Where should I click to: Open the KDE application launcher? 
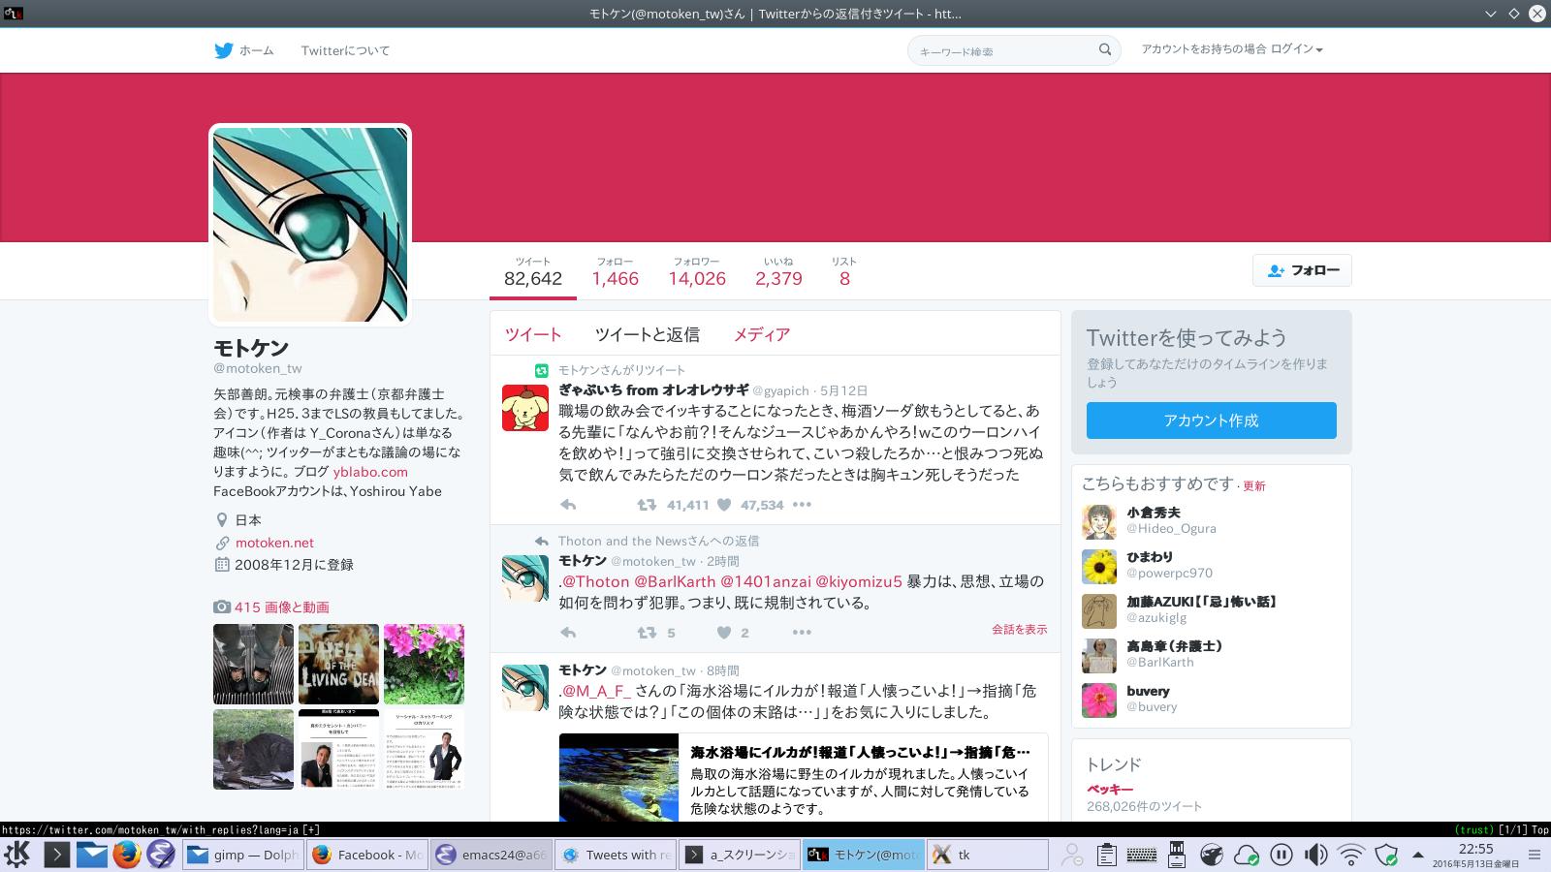[17, 855]
